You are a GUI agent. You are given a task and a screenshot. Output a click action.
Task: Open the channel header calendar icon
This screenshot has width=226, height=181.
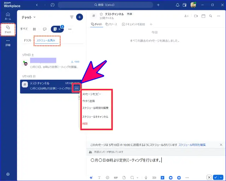(x=203, y=16)
